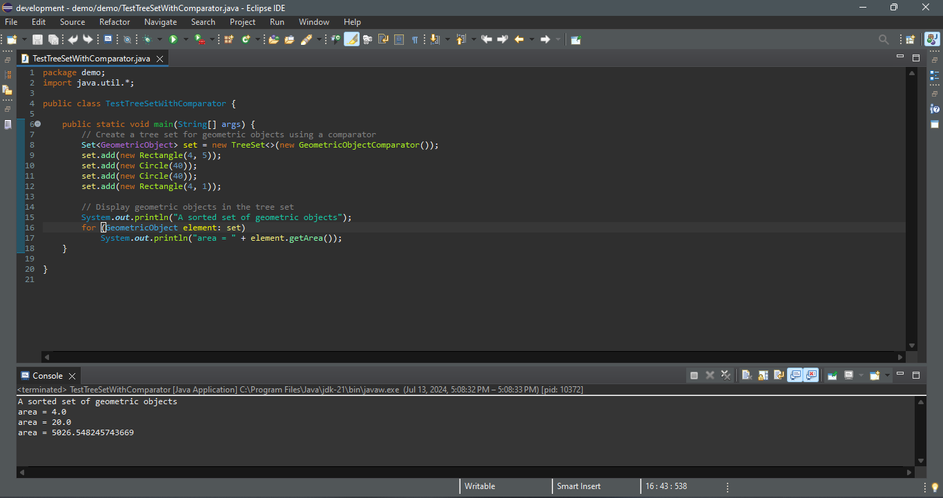This screenshot has height=498, width=943.
Task: Click the toolbar search magnifier icon
Action: [x=884, y=39]
